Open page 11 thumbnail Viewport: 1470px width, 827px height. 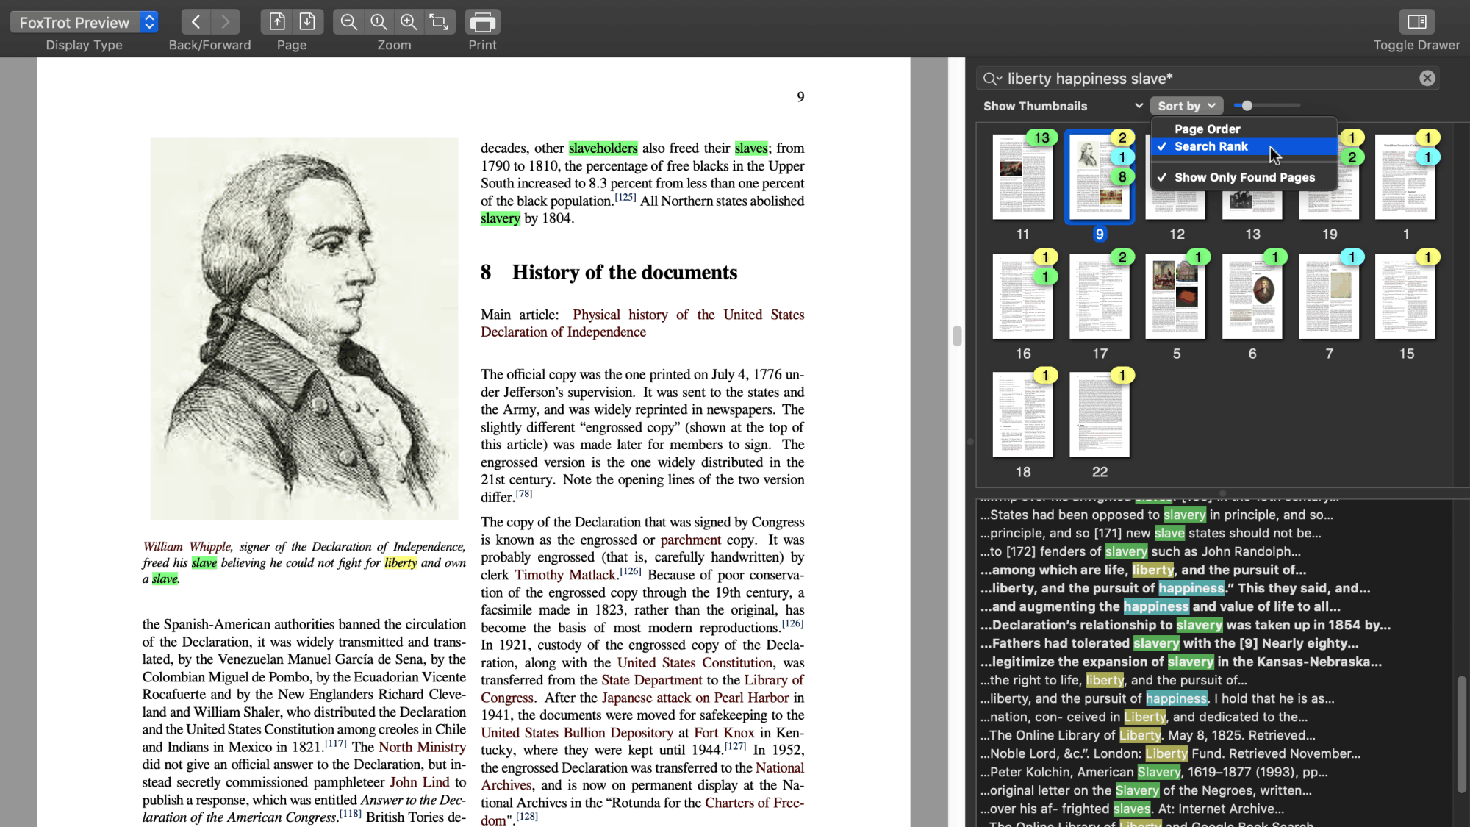1022,177
